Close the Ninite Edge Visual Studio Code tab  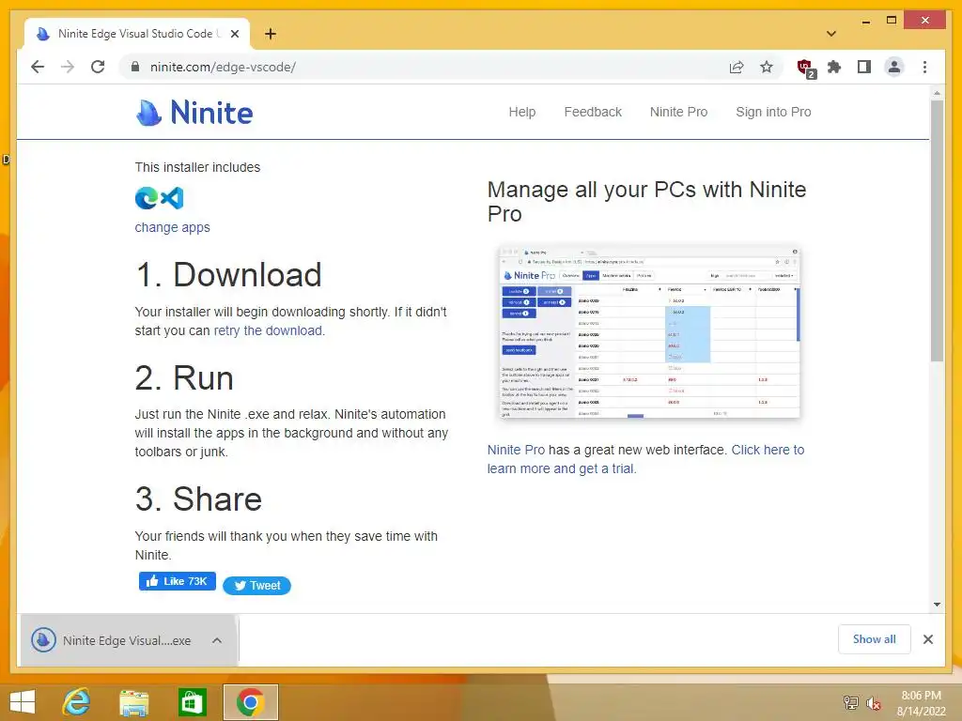(x=234, y=34)
